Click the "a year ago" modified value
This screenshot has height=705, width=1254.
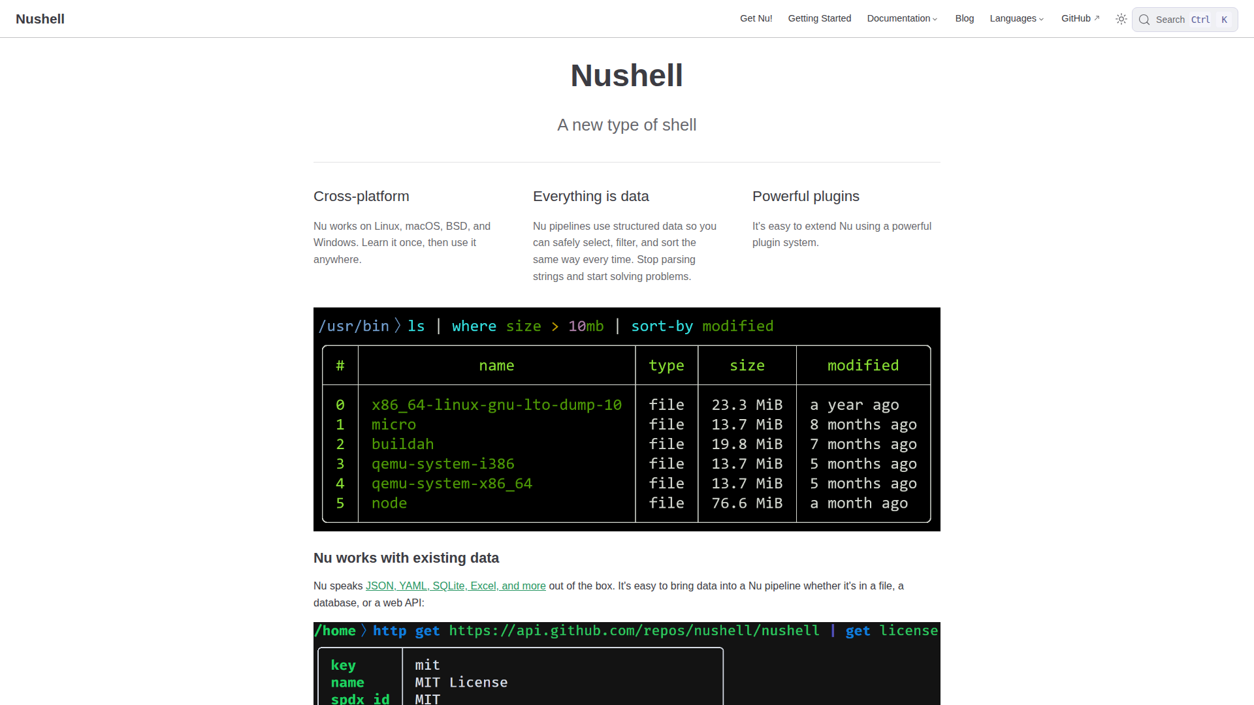854,405
